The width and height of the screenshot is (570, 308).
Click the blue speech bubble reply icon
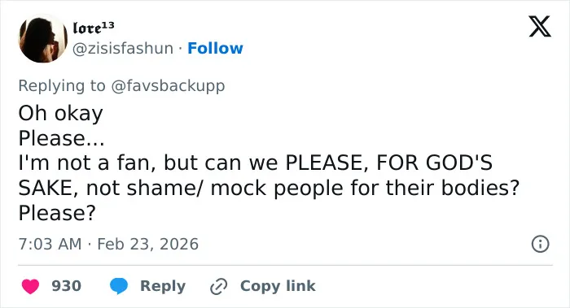[x=119, y=286]
